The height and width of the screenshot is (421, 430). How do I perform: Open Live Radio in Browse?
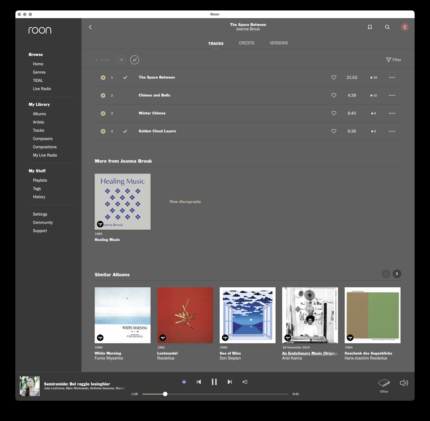point(42,89)
